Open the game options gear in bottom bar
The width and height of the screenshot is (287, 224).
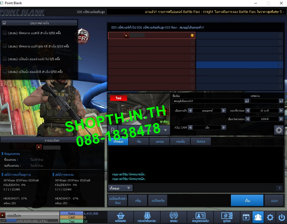270,218
